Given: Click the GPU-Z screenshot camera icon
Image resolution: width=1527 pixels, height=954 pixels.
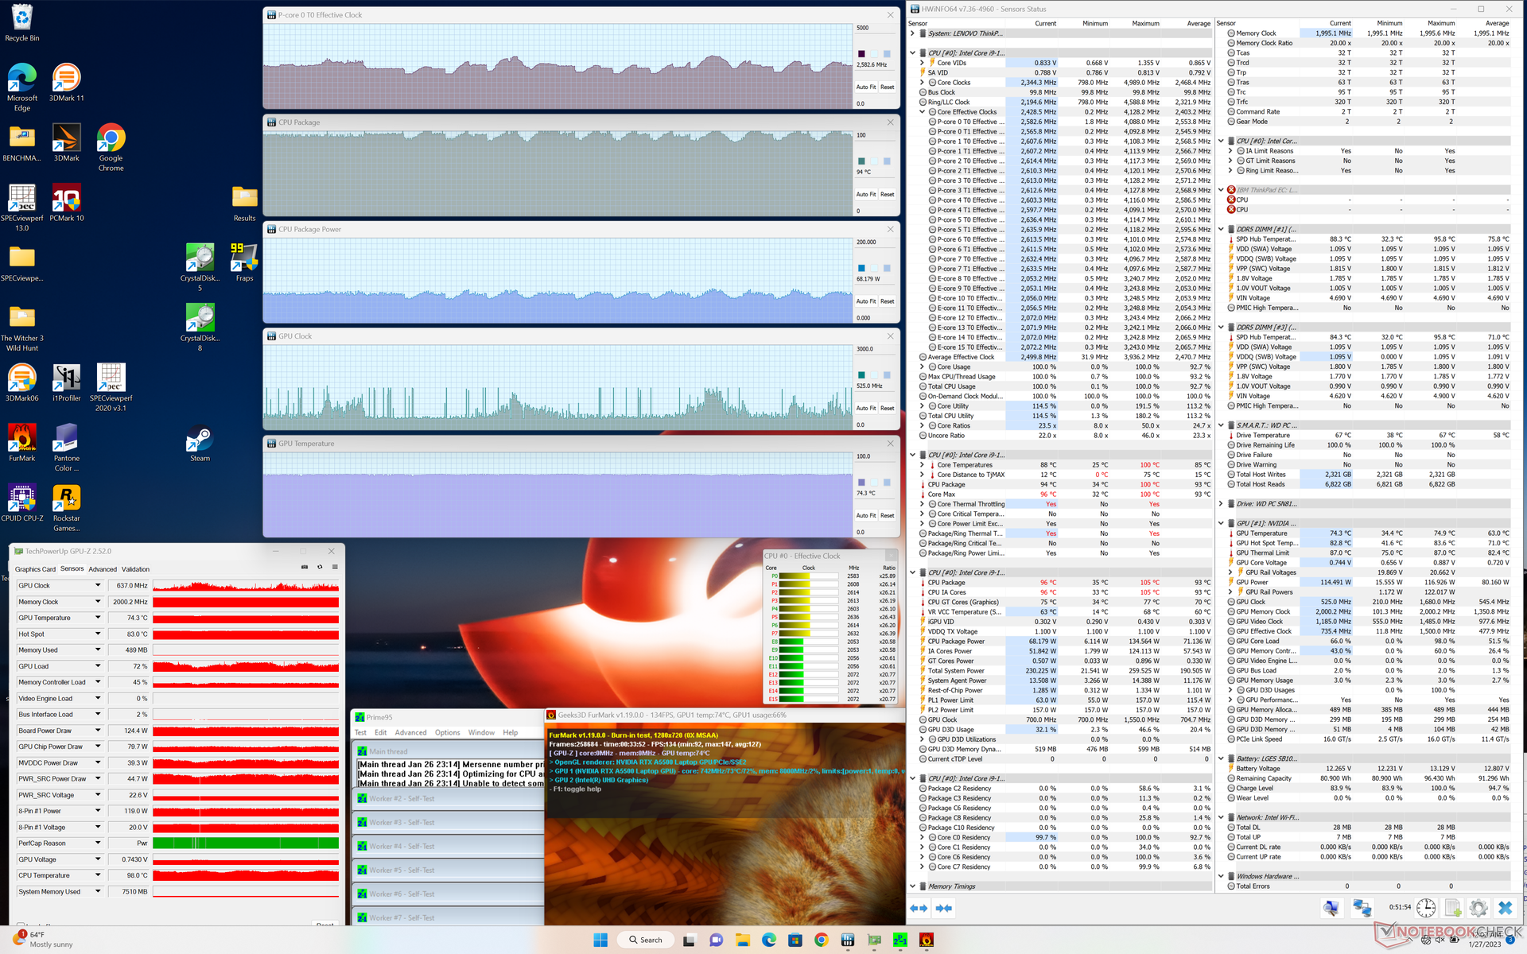Looking at the screenshot, I should coord(305,567).
